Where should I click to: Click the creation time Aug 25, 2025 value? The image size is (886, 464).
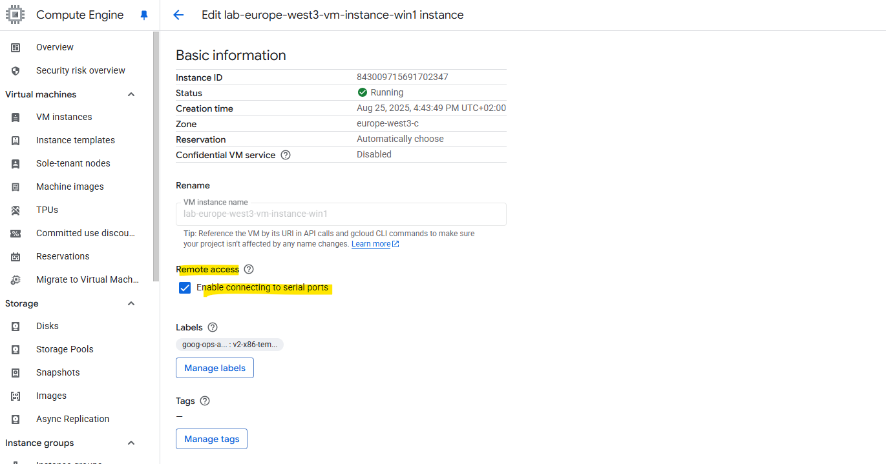click(431, 108)
